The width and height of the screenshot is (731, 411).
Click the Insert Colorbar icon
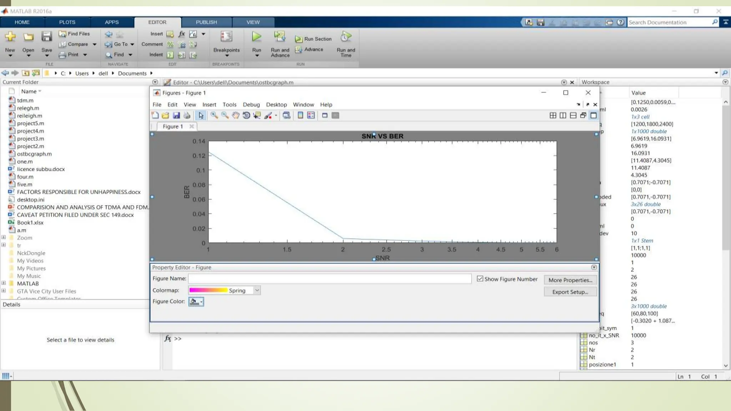click(x=301, y=115)
